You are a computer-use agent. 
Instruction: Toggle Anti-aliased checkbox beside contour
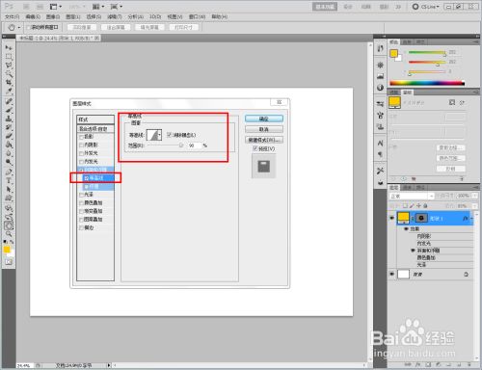[169, 135]
